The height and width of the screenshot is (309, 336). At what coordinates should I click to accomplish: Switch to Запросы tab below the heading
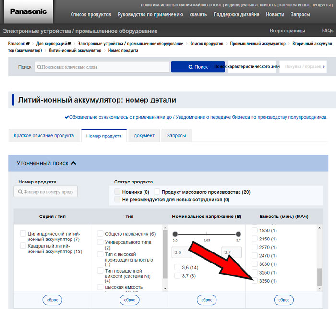point(176,136)
